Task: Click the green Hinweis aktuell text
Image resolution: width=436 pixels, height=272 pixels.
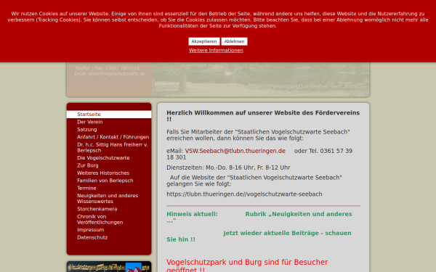Action: point(192,214)
